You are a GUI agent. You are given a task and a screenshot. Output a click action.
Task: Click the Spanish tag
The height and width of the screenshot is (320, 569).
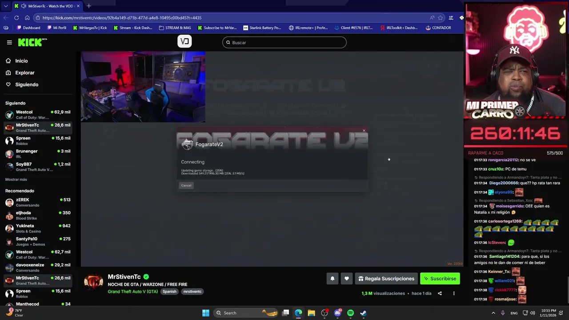click(169, 292)
